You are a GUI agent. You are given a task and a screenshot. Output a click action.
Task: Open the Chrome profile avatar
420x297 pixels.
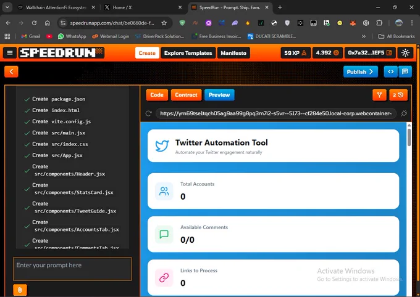(399, 23)
